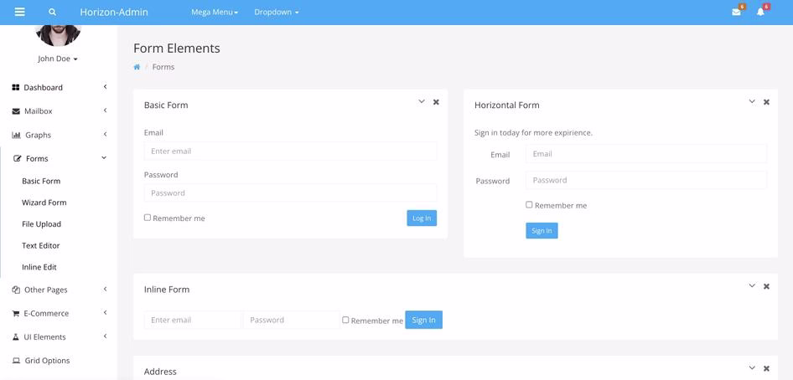Collapse the Horizontal Form panel chevron

[752, 101]
